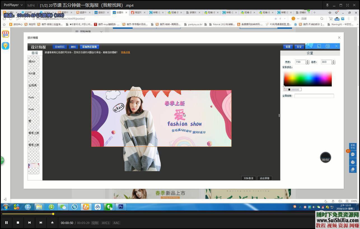Viewport: 360px width, 229px height.
Task: Click the transparent background color icon
Action: pyautogui.click(x=285, y=89)
